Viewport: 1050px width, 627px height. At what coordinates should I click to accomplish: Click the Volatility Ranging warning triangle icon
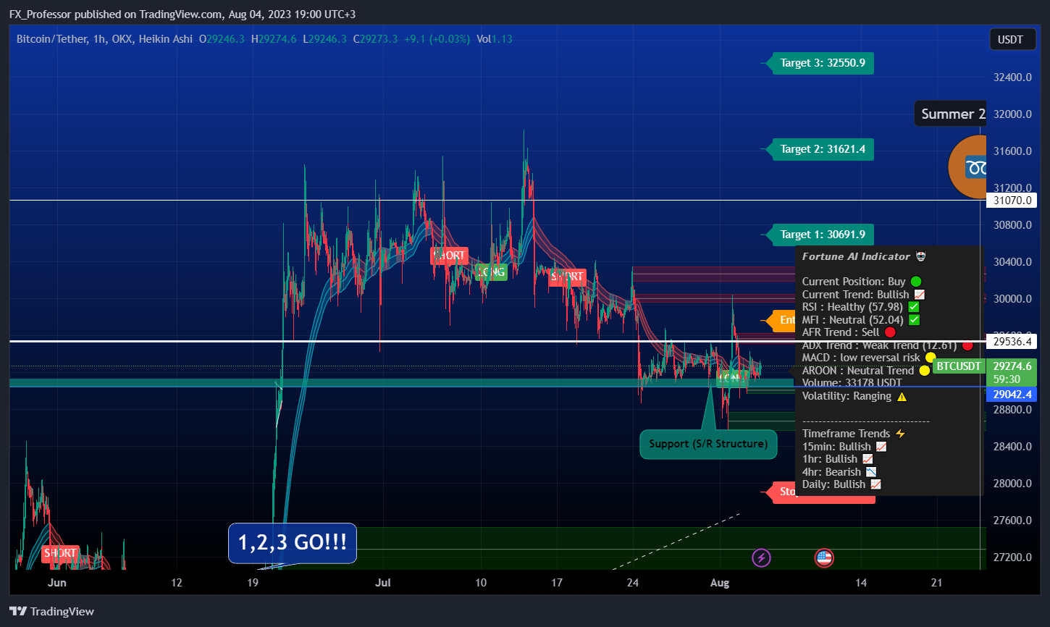902,396
